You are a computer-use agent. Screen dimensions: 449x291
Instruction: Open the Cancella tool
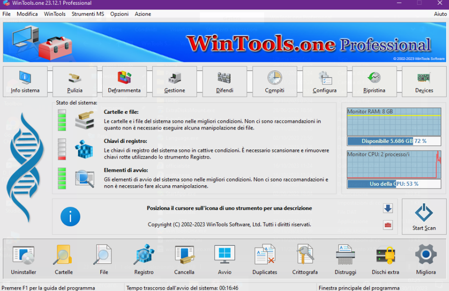[184, 259]
